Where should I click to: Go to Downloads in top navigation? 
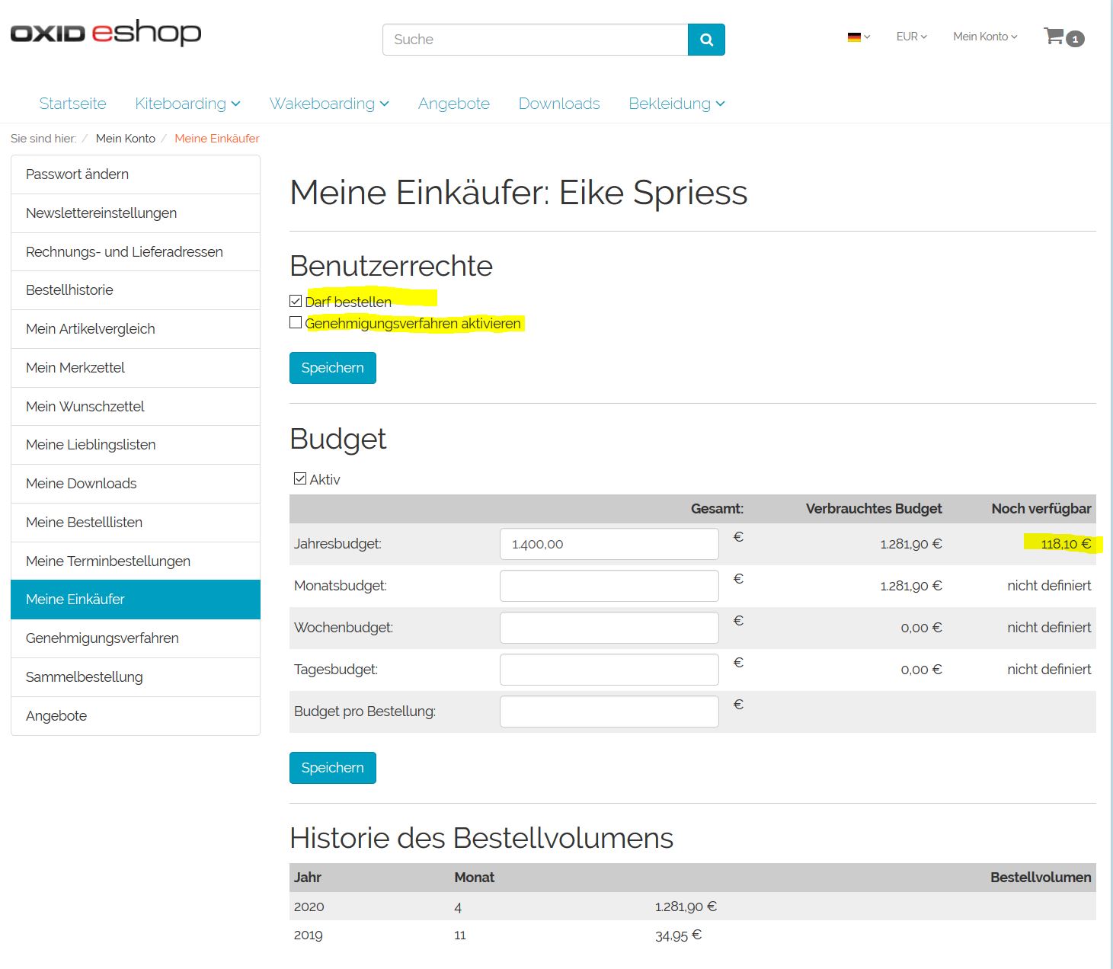tap(559, 104)
